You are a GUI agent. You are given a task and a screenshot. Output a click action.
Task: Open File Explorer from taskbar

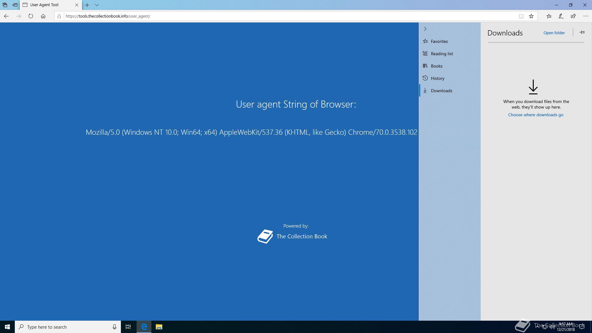click(x=159, y=327)
